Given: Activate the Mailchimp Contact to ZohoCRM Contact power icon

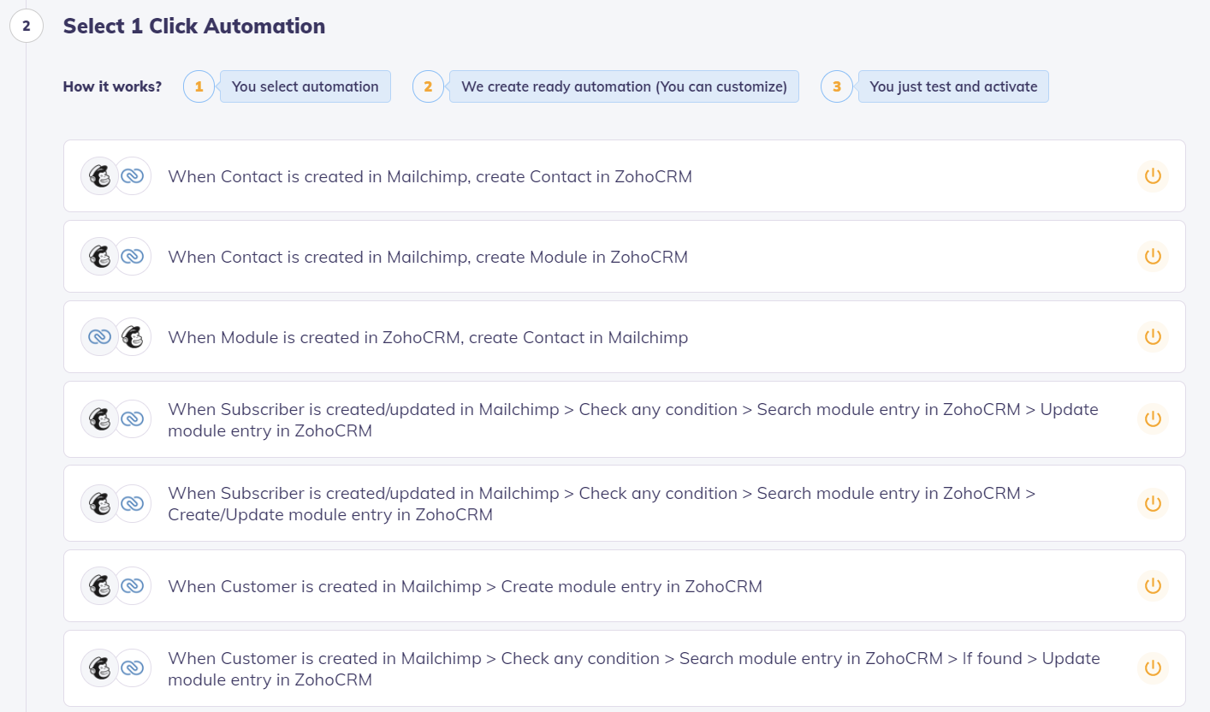Looking at the screenshot, I should (x=1153, y=176).
